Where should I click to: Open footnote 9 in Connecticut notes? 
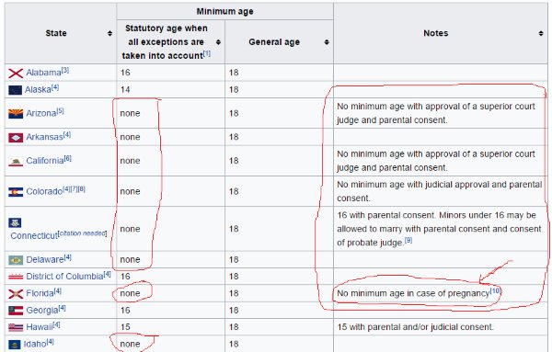point(408,240)
